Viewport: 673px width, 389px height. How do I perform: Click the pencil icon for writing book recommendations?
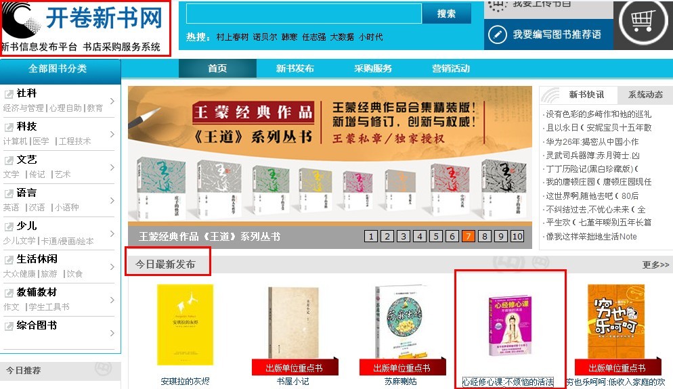pos(498,35)
